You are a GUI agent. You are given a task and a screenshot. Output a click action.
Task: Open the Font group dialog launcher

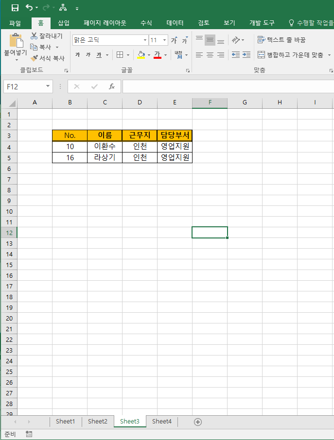(x=188, y=71)
